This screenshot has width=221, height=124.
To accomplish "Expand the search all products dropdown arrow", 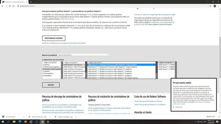I will click(108, 55).
